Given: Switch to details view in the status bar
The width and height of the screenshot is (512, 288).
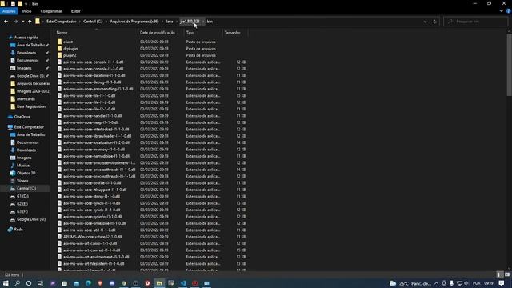Looking at the screenshot, I should (x=499, y=274).
